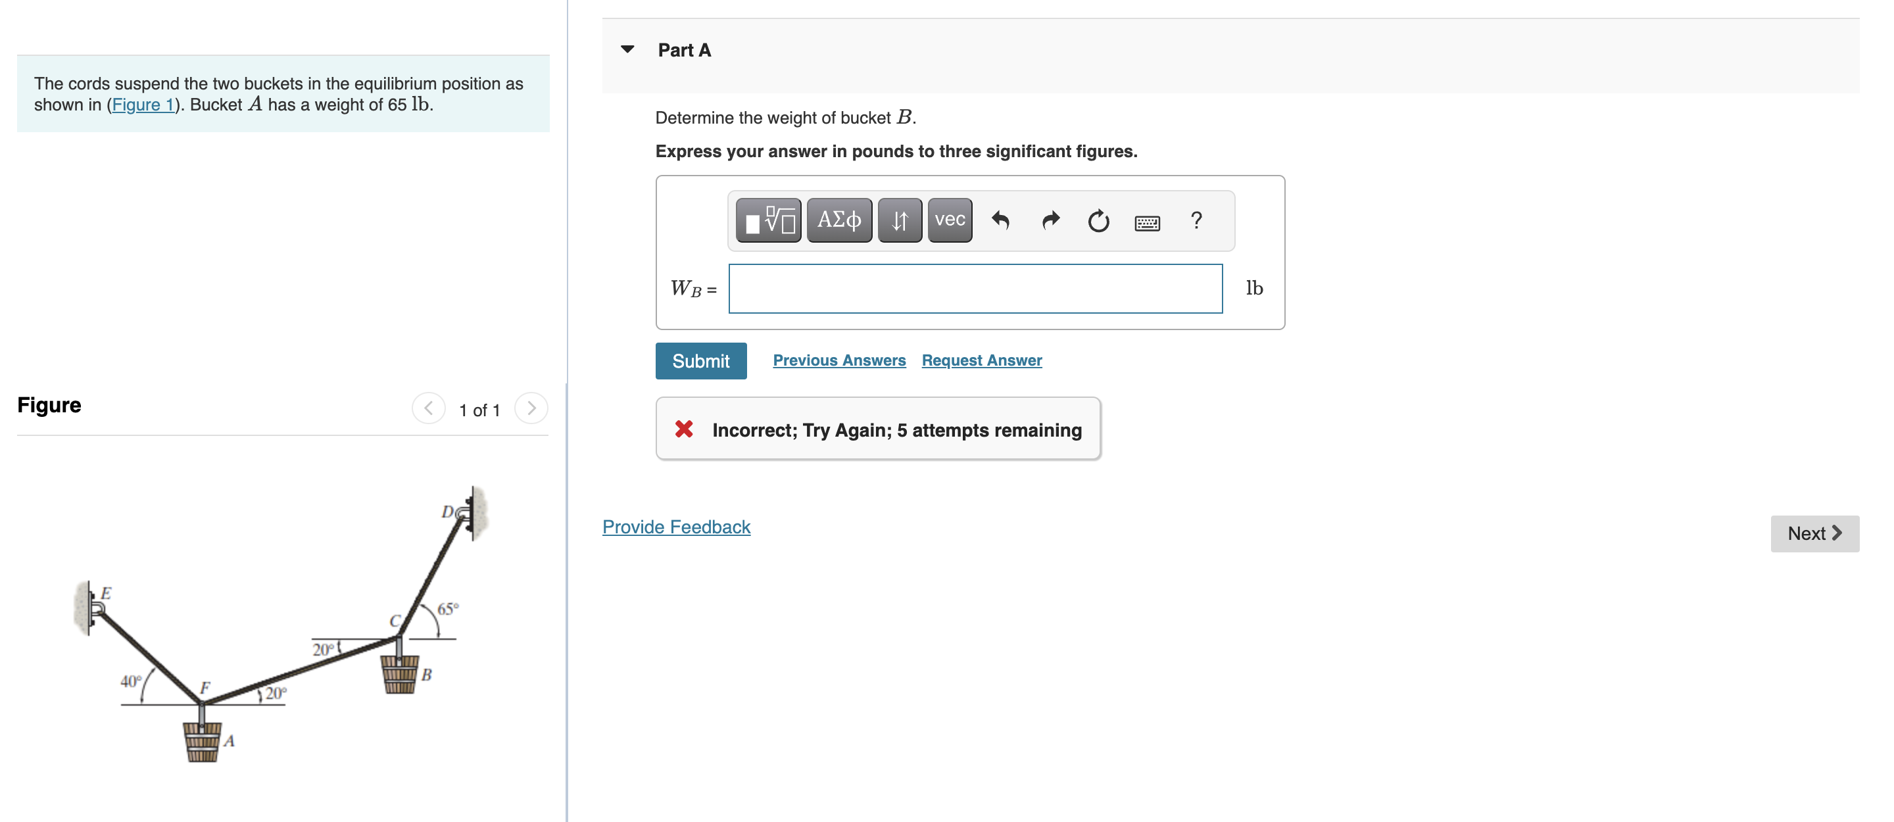Click the Provide Feedback link
Image resolution: width=1894 pixels, height=822 pixels.
pos(675,527)
